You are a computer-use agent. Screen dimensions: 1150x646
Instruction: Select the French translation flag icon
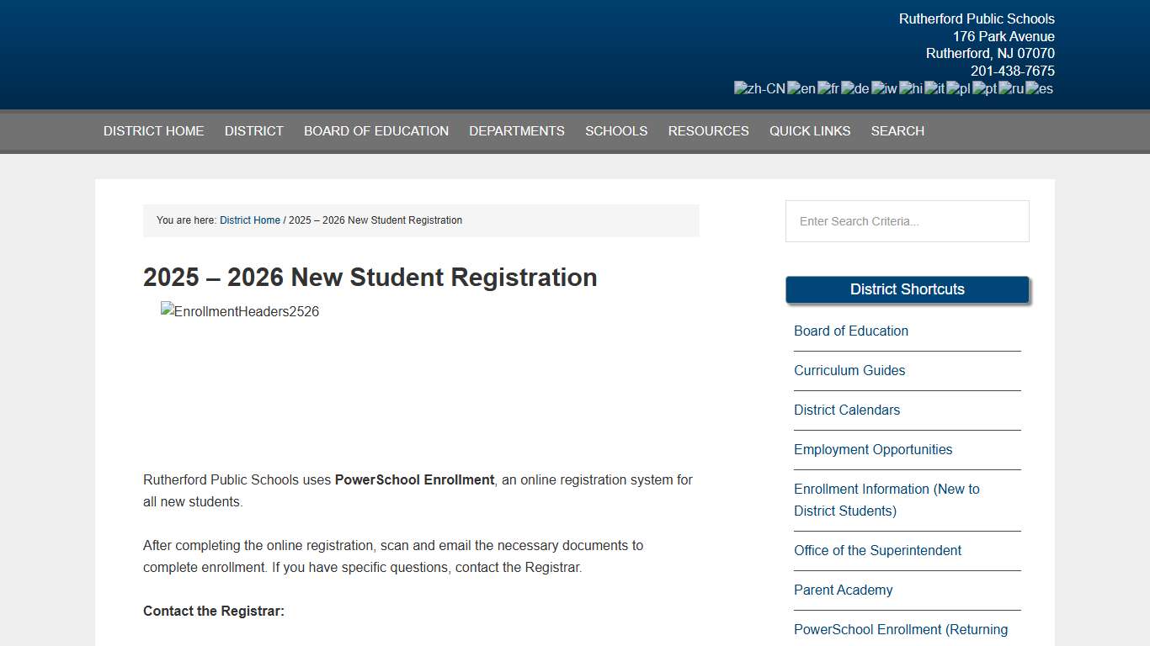click(828, 88)
